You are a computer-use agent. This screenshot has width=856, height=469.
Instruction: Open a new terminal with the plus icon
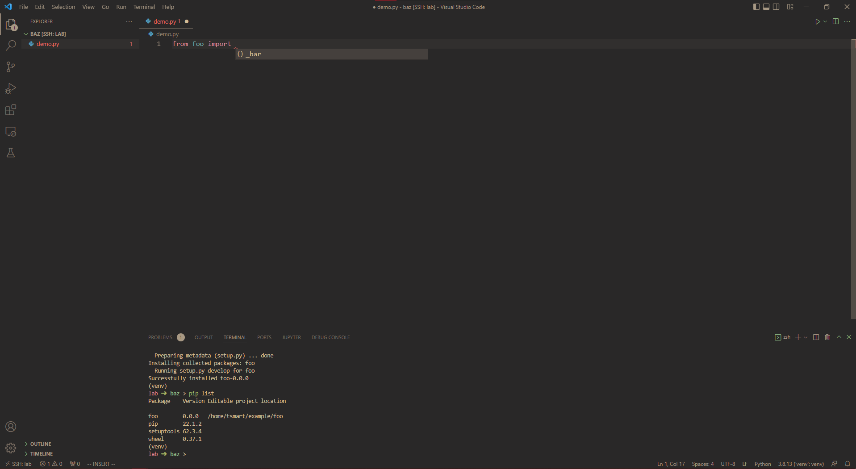[x=798, y=337]
